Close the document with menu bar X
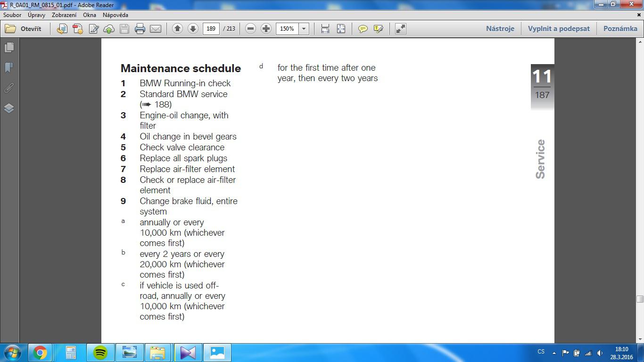Viewport: 644px width, 362px height. [x=640, y=15]
